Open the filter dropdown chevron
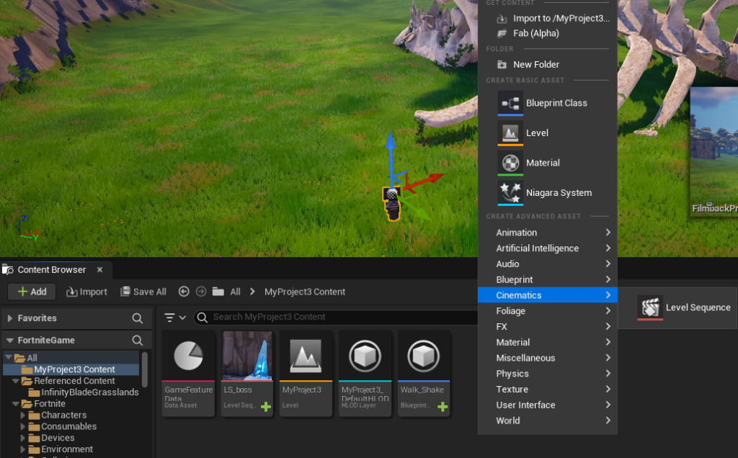The height and width of the screenshot is (458, 738). 182,318
